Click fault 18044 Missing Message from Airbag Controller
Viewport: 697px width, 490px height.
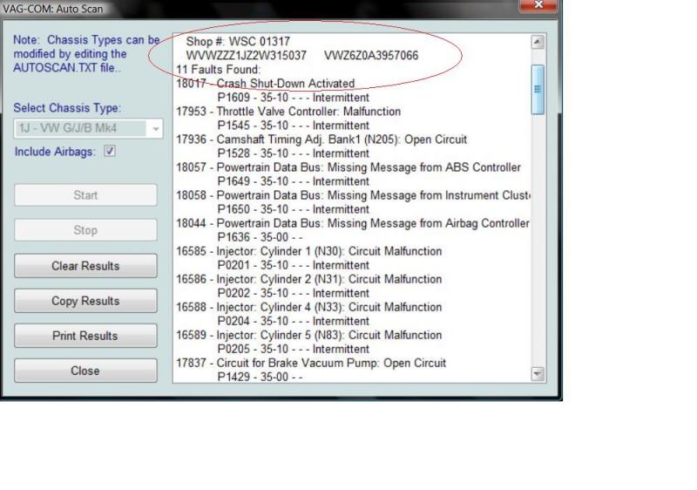[x=353, y=223]
